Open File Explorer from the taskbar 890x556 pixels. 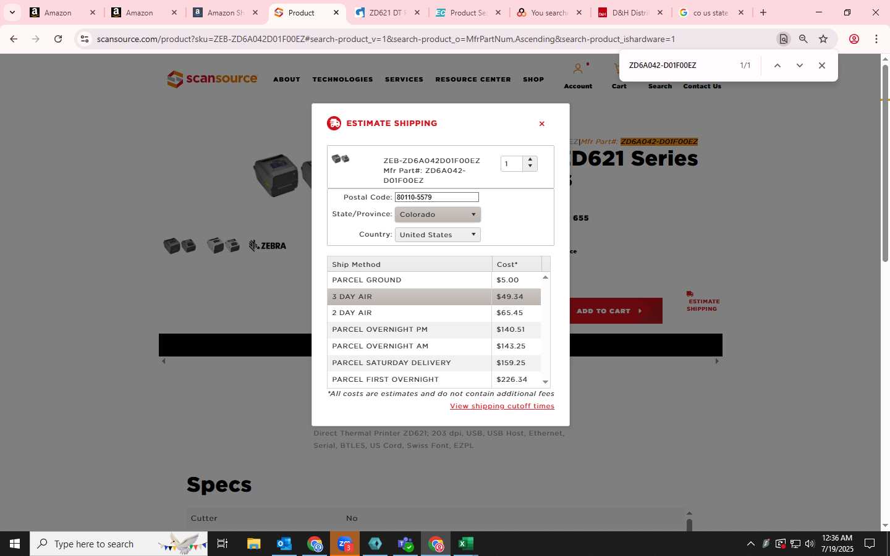click(x=254, y=544)
